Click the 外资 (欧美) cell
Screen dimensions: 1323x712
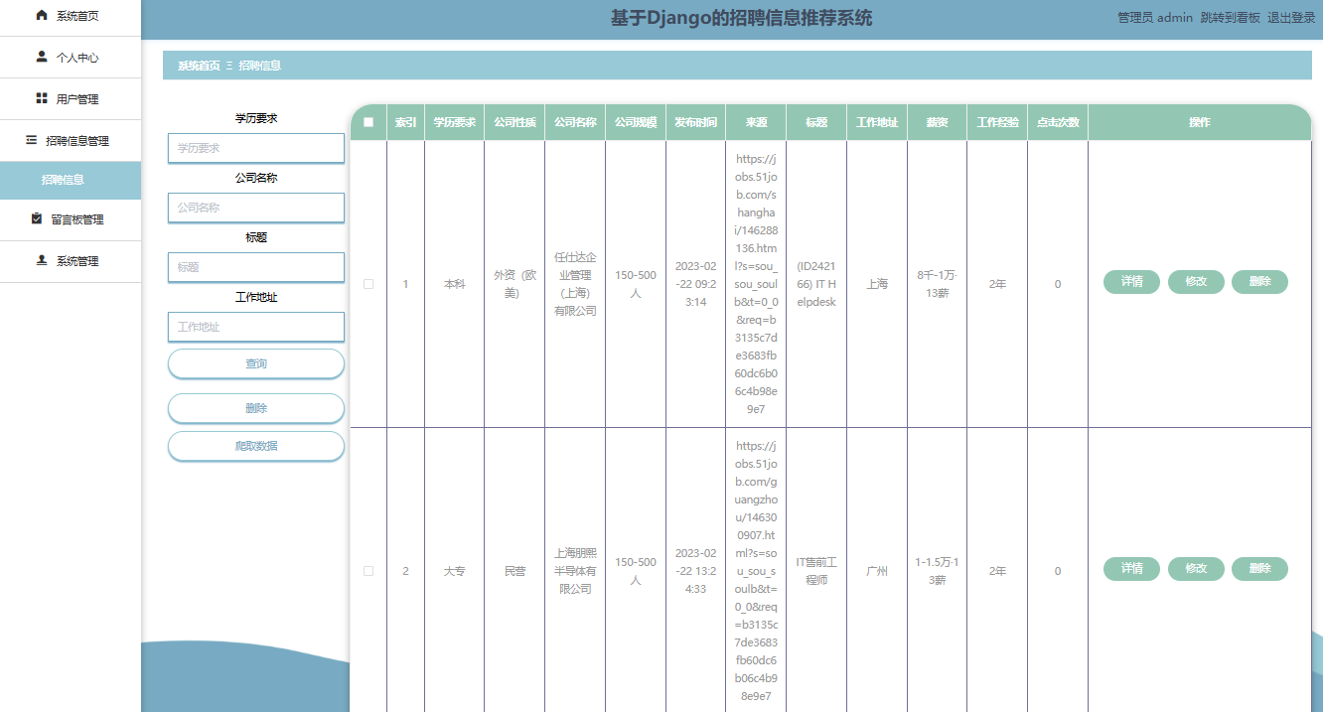tap(514, 284)
